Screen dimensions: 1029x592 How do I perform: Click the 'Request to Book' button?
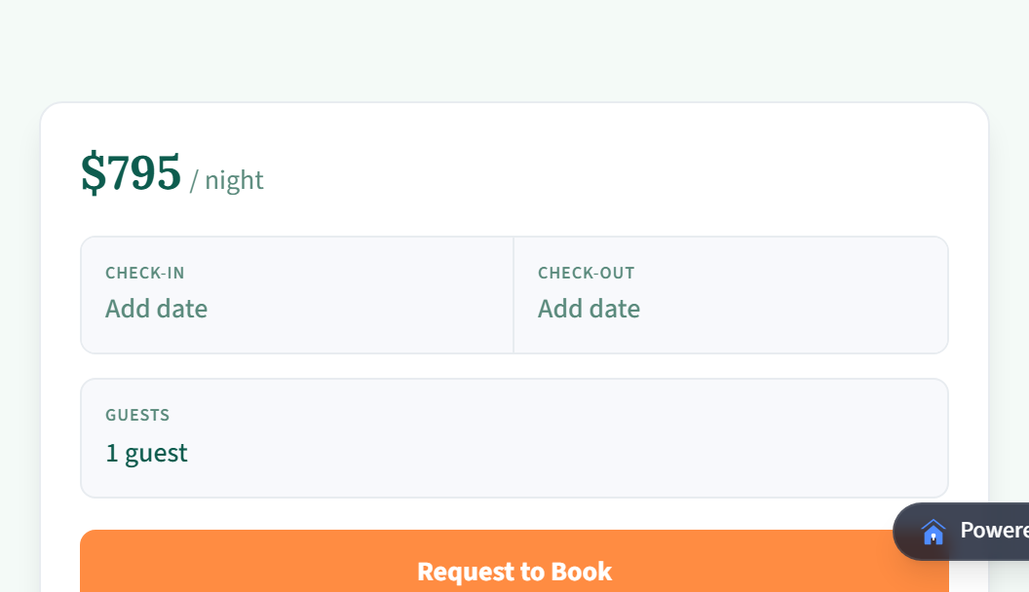pyautogui.click(x=514, y=571)
